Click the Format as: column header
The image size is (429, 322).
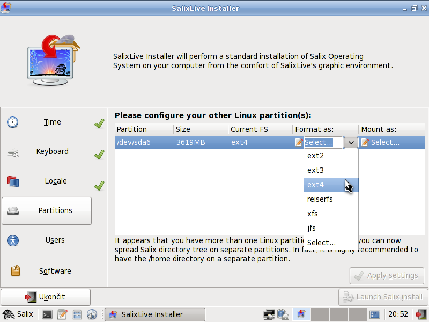click(x=326, y=129)
